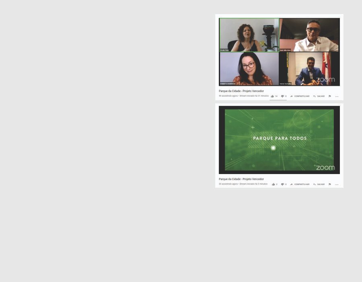Click Compartilhar under the four-person Zoom video
Viewport: 362px width, 282px height.
pos(300,96)
